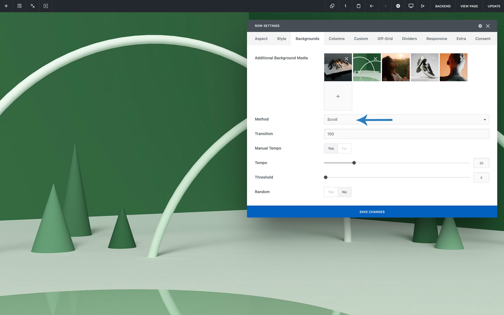Open page settings gear in top toolbar
The width and height of the screenshot is (504, 315).
point(398,6)
